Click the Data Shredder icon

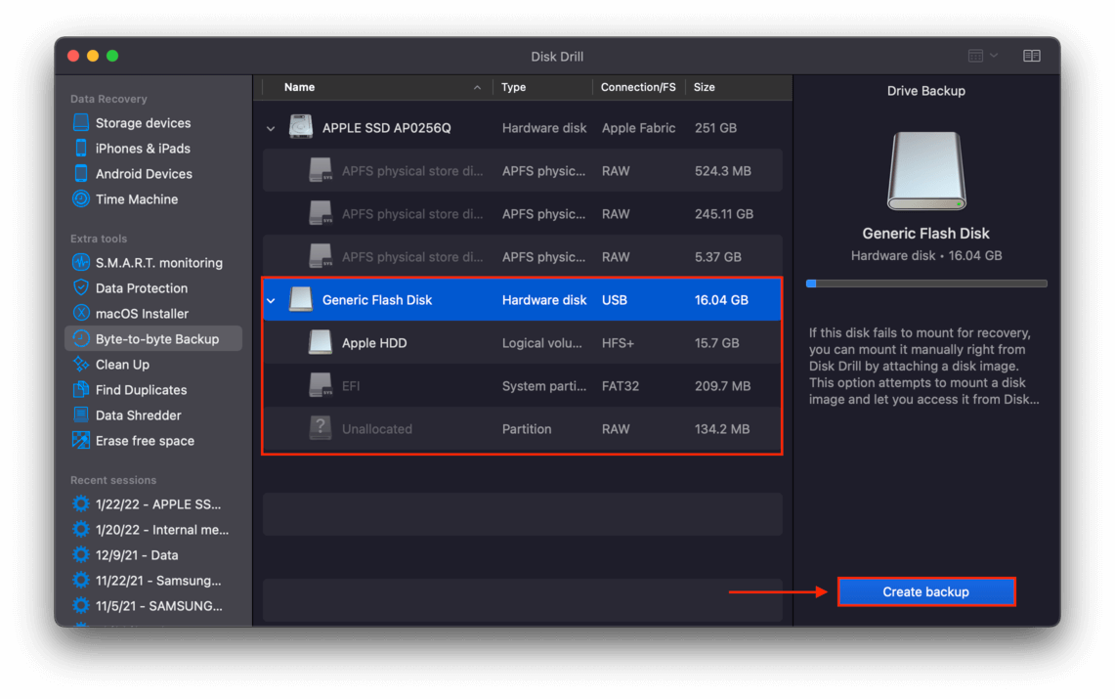tap(81, 415)
